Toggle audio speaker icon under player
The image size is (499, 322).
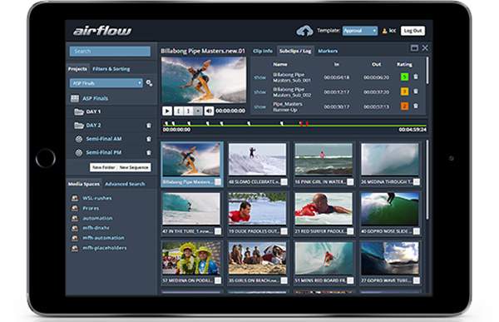[209, 111]
